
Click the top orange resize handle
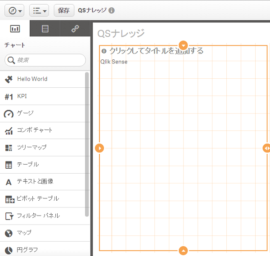[183, 45]
